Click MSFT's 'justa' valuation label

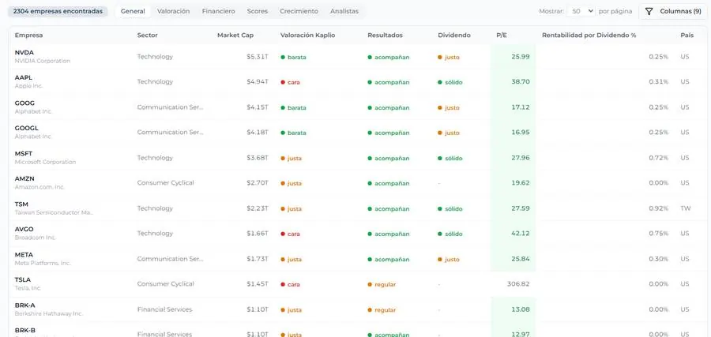(x=291, y=159)
